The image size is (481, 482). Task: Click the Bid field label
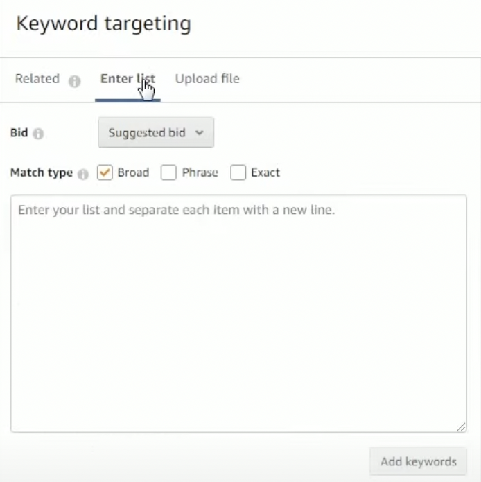(x=19, y=132)
